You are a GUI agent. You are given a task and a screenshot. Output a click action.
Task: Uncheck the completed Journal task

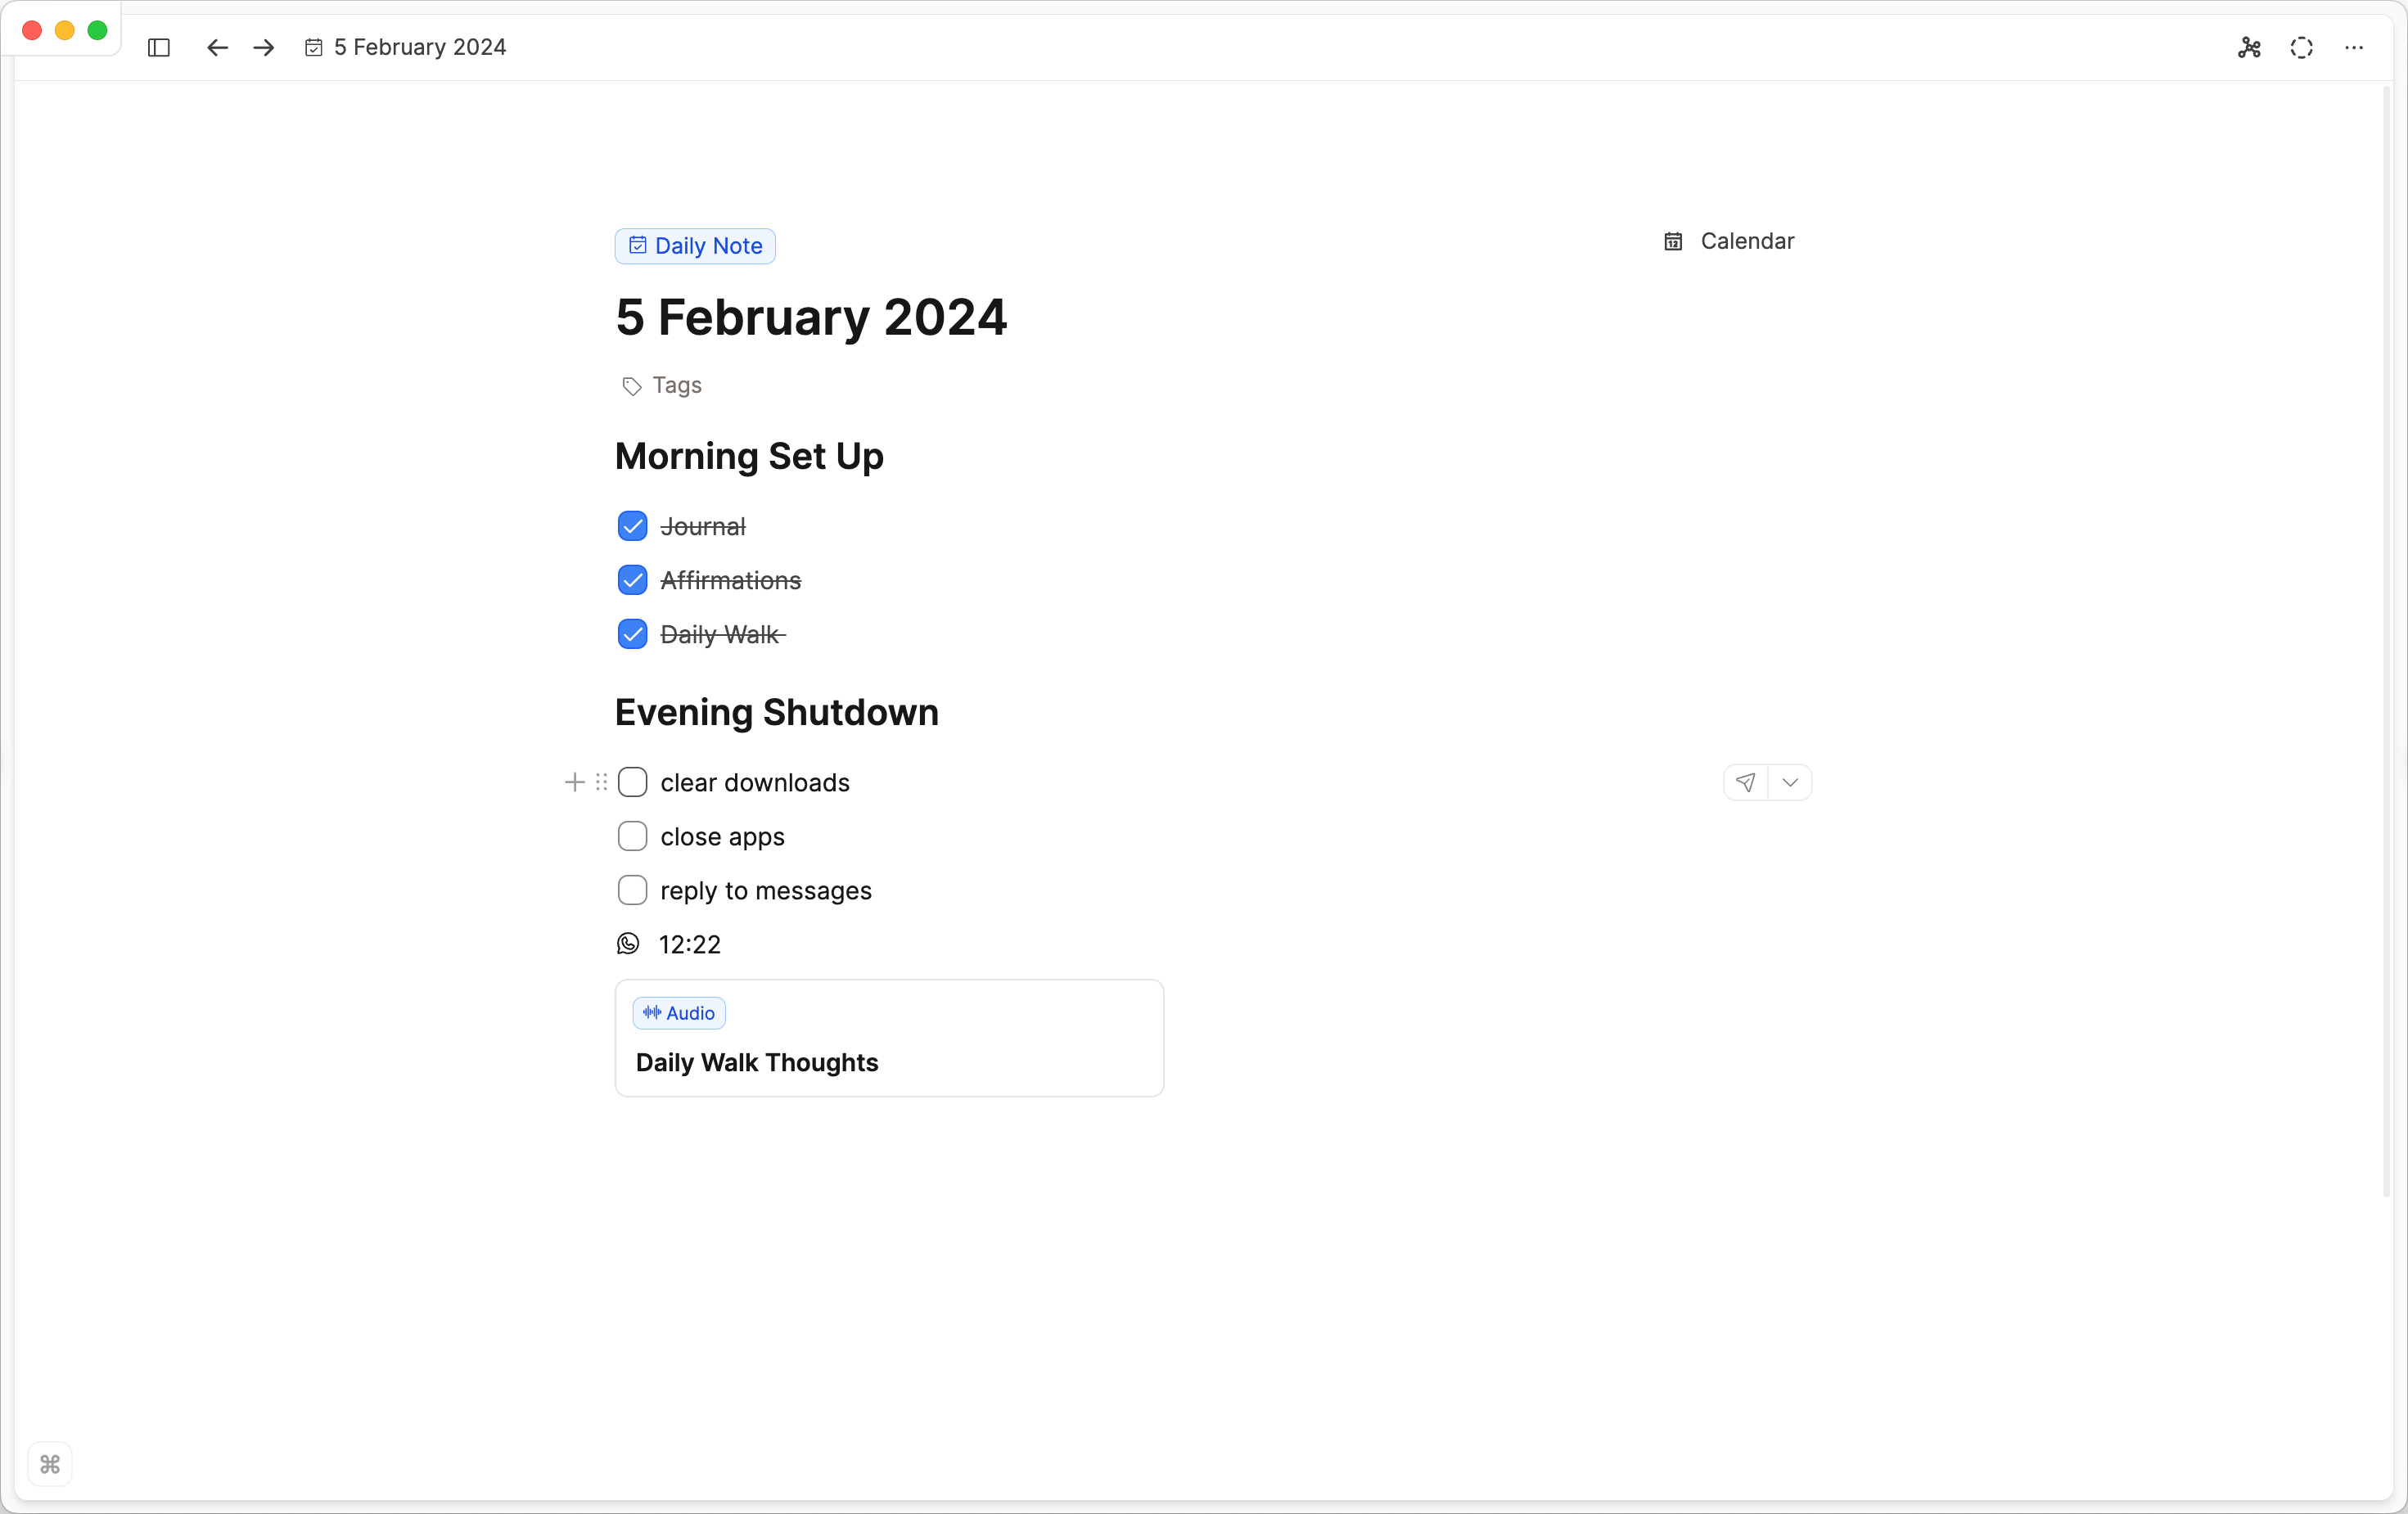(x=632, y=526)
